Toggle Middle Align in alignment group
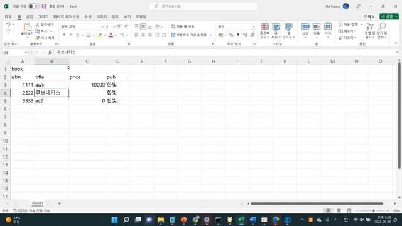Screen dimensions: 402x226 coord(143,26)
